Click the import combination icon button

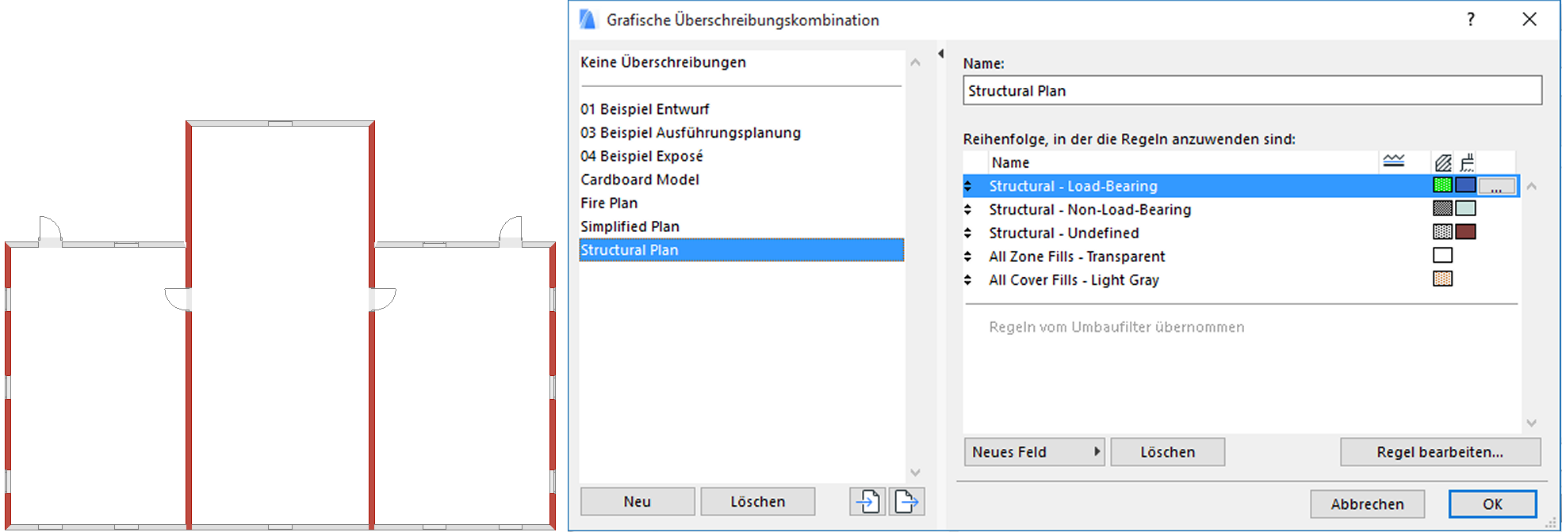867,501
